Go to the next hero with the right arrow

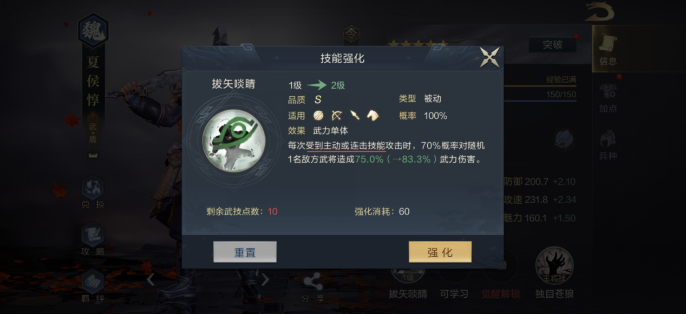pyautogui.click(x=265, y=279)
